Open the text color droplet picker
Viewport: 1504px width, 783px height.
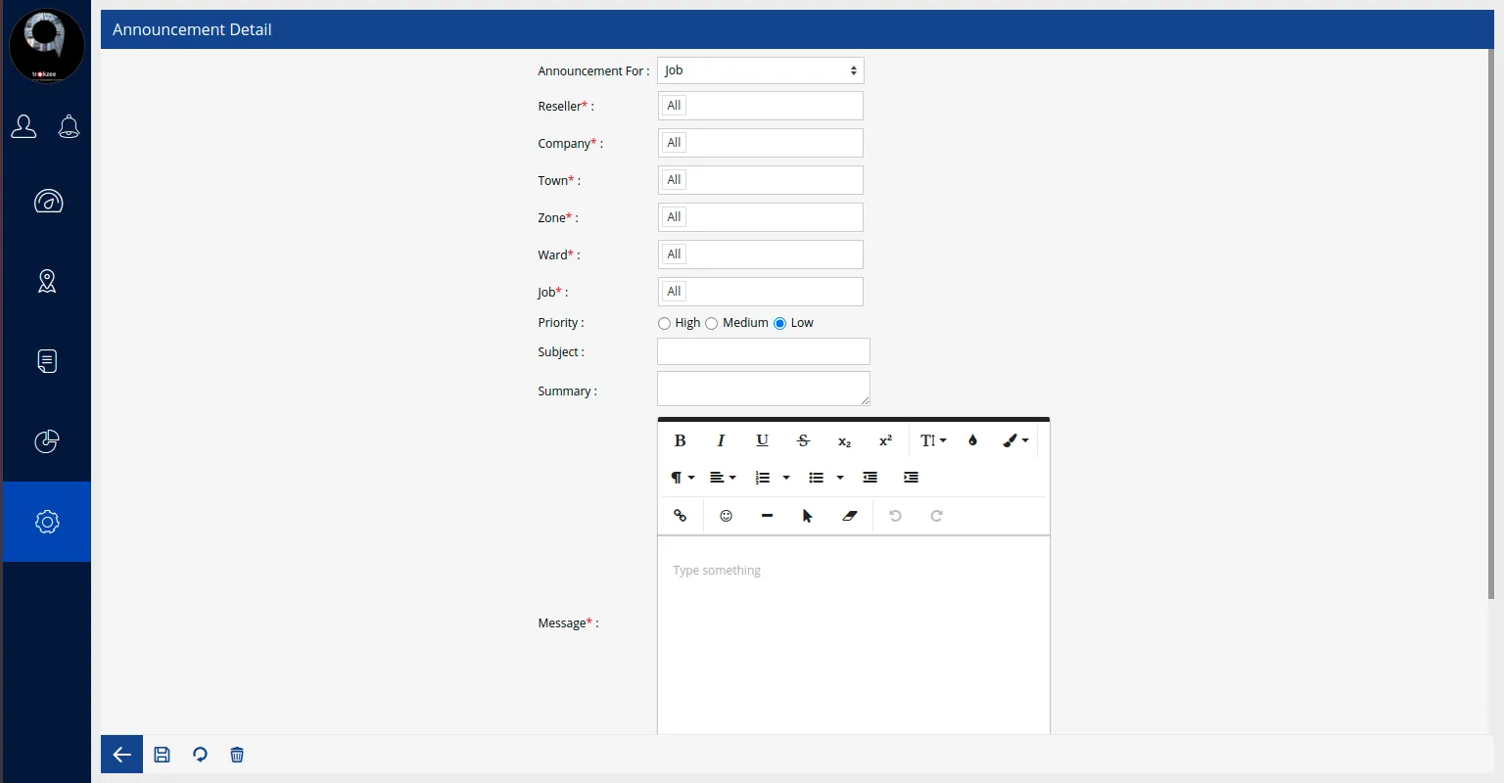pyautogui.click(x=972, y=440)
